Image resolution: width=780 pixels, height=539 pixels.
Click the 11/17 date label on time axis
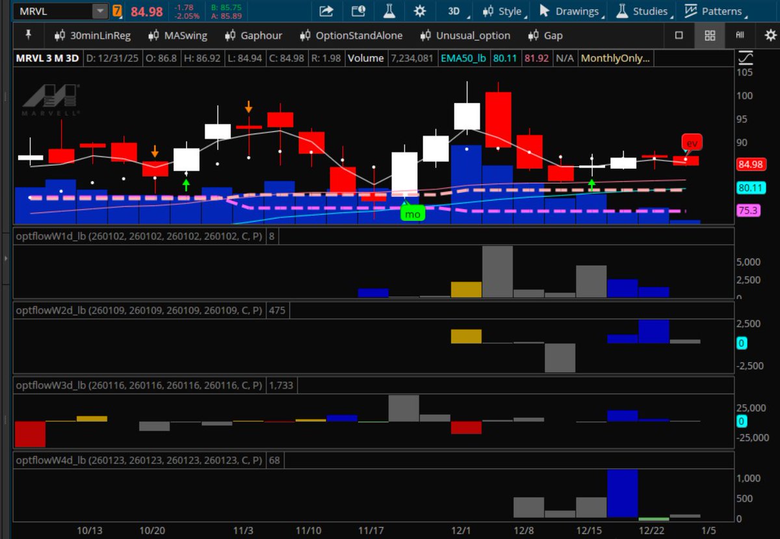pos(370,531)
